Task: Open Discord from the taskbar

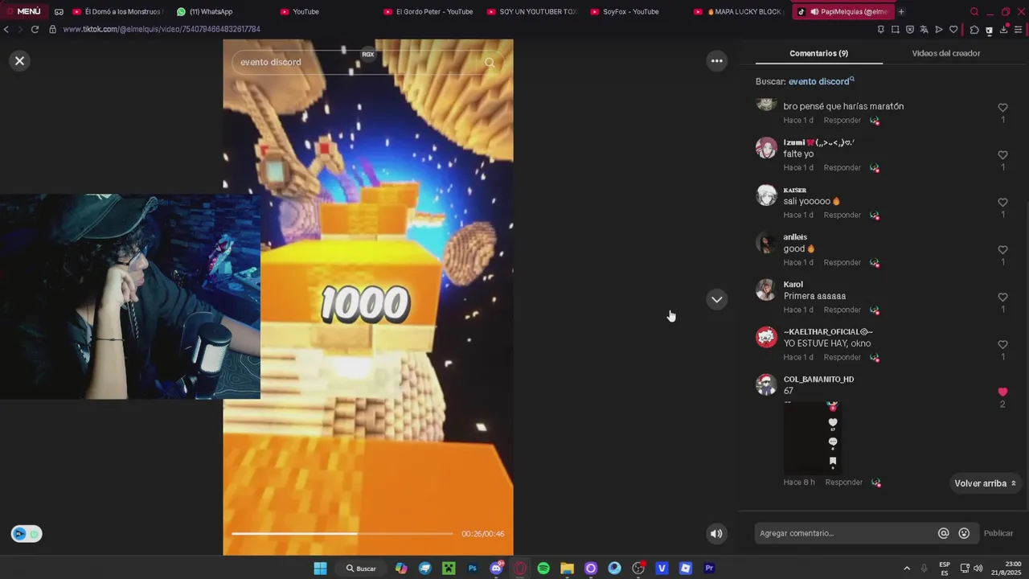Action: coord(496,568)
